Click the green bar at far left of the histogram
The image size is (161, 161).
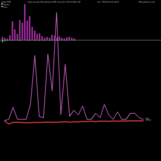coord(3,41)
